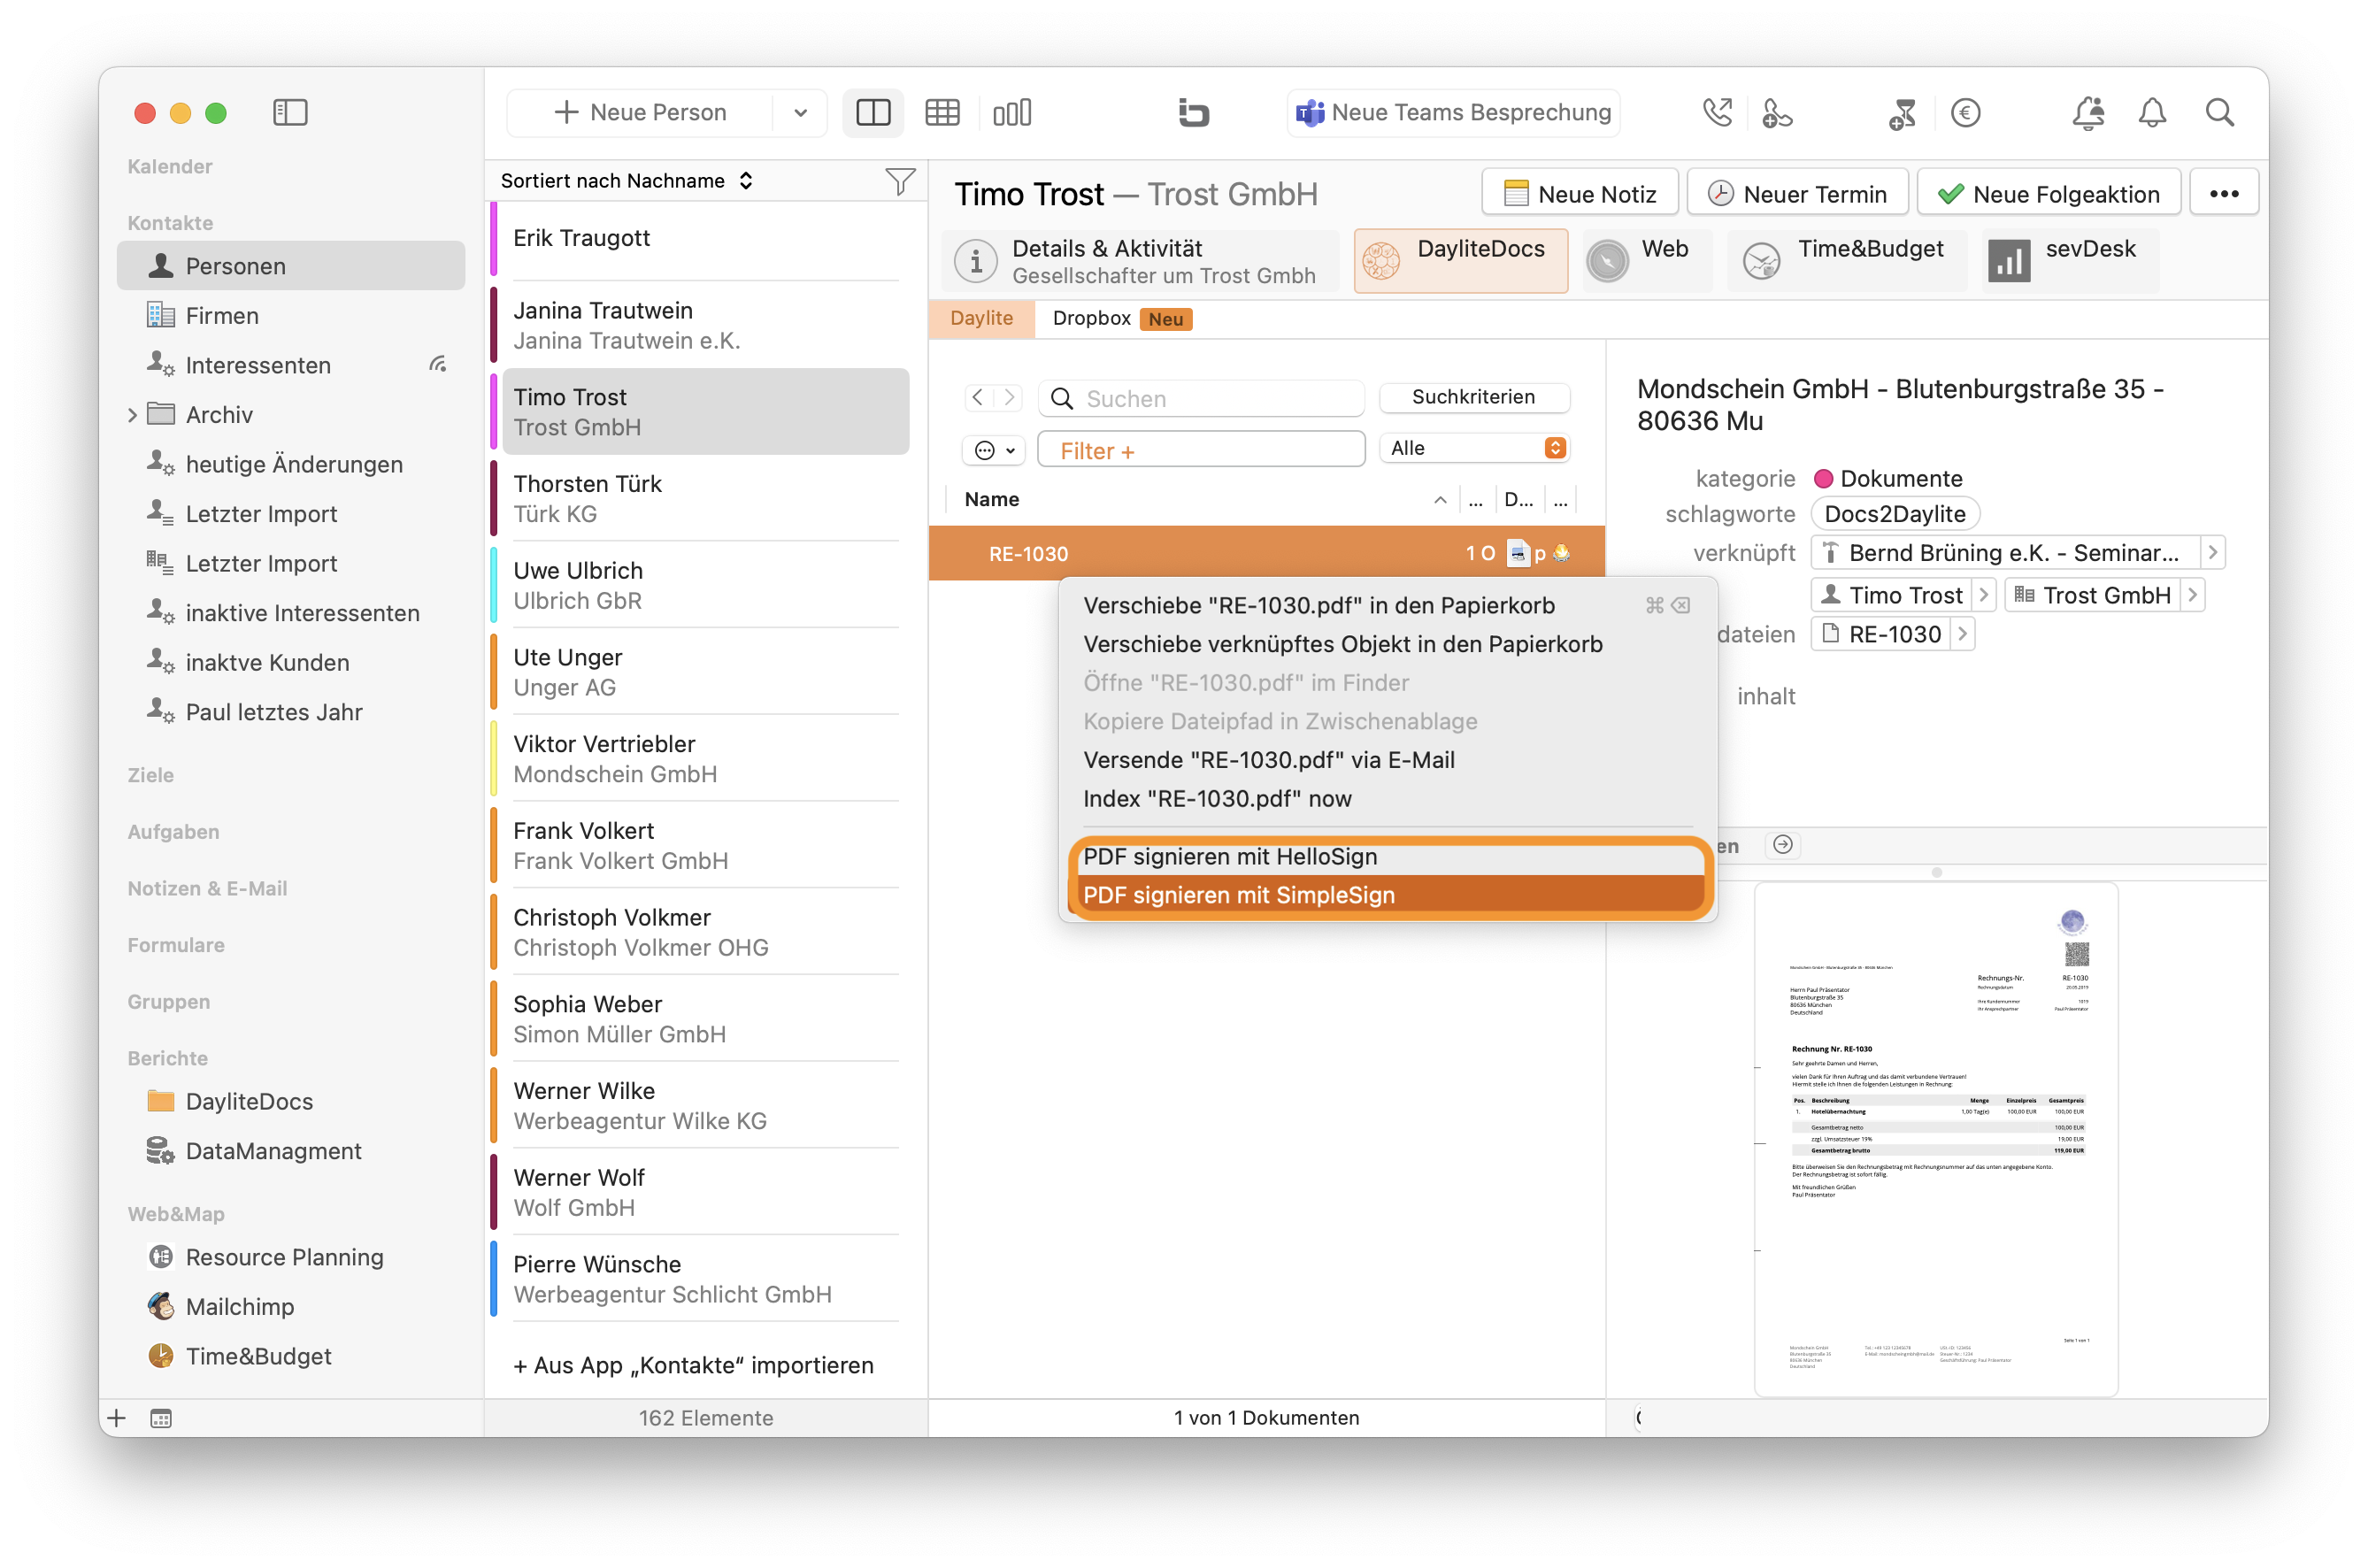Click the invoice preview thumbnail
2368x1568 pixels.
(x=1936, y=1139)
